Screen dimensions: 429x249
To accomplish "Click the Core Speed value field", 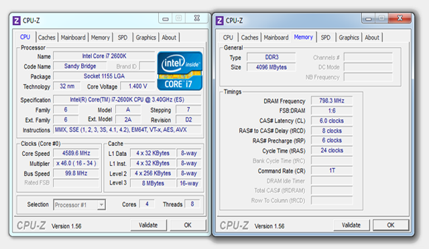I will click(x=76, y=153).
